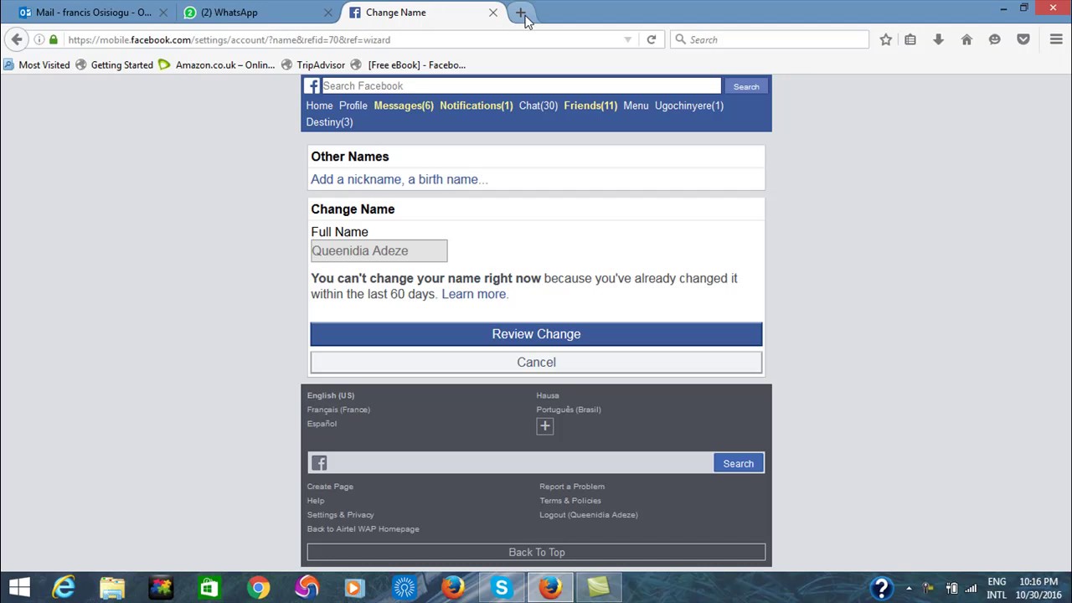Switch to the WhatsApp tab
The height and width of the screenshot is (603, 1072).
click(x=255, y=13)
